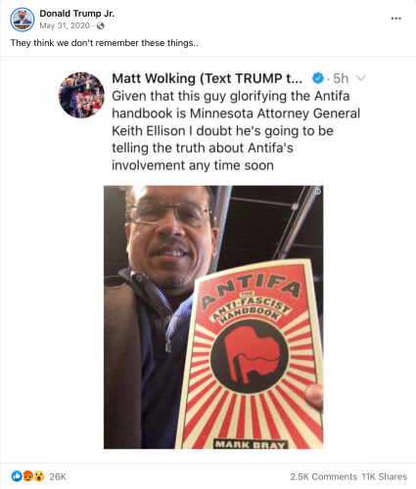Viewport: 416px width, 489px height.
Task: Click the tweet text about Keith Ellison
Action: click(236, 131)
